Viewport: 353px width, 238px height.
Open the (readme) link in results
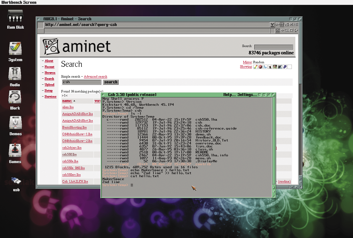[284, 181]
